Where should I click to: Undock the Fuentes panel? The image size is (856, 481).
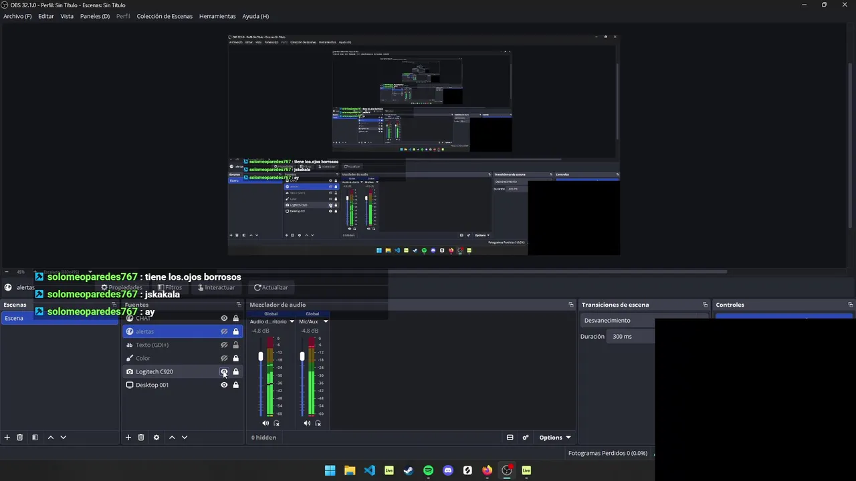point(239,305)
